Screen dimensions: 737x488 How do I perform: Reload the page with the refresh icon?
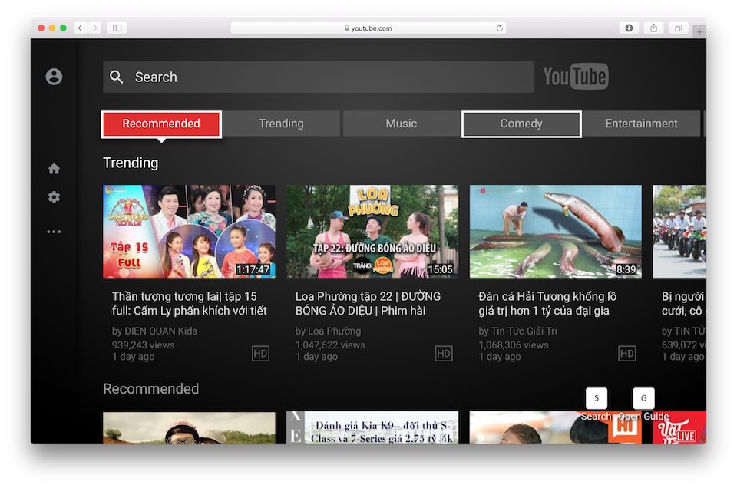(500, 28)
